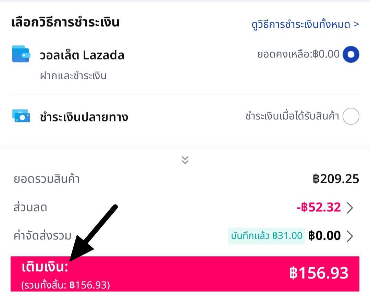Click the ค่าจัดส่งรวม shipping fee label
Screen dimensions: 370x301
42,236
